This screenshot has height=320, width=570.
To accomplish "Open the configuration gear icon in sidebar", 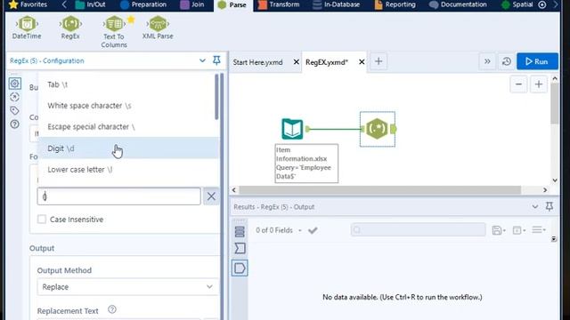I will point(14,84).
